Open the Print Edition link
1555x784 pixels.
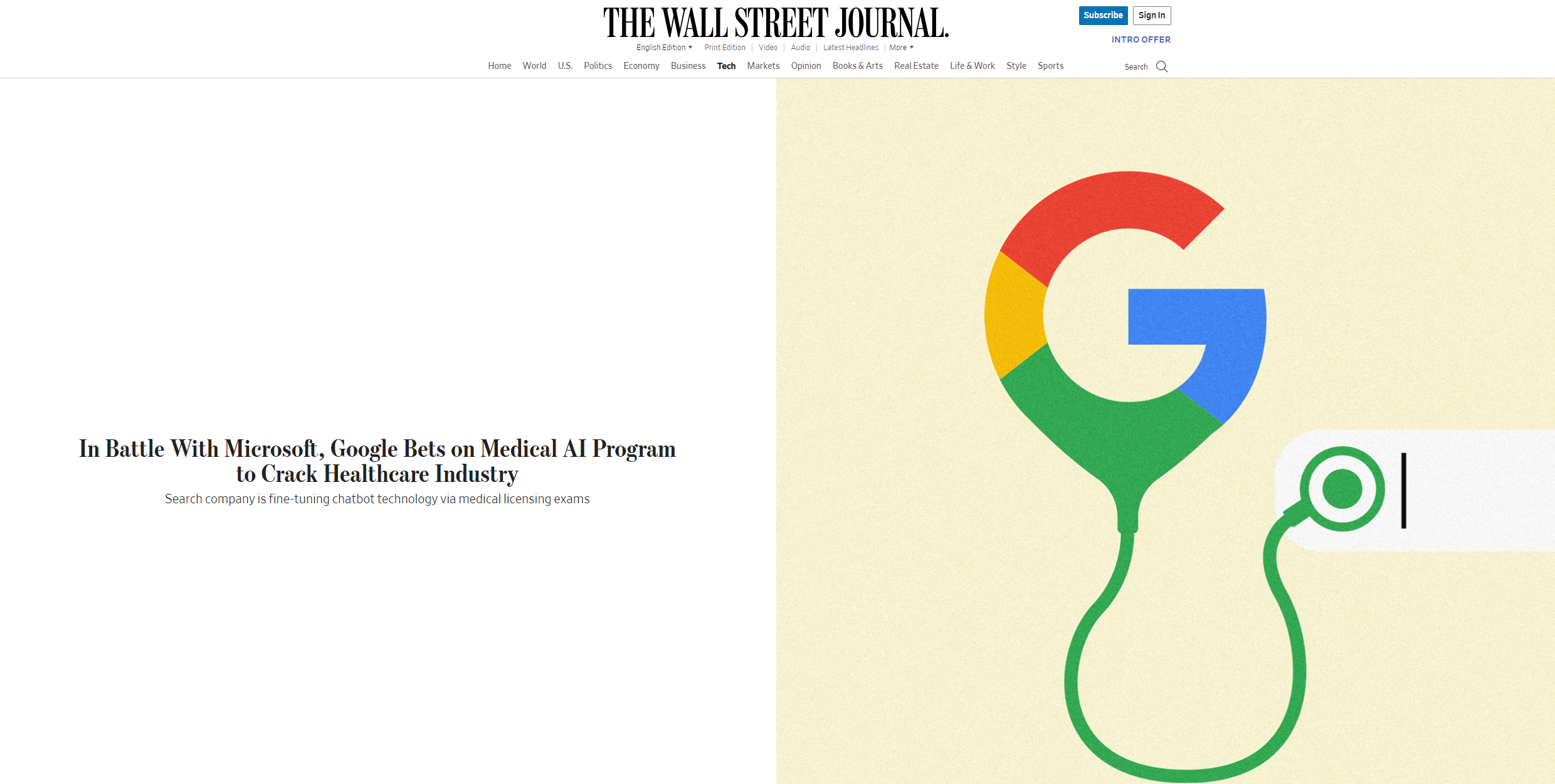click(x=725, y=48)
